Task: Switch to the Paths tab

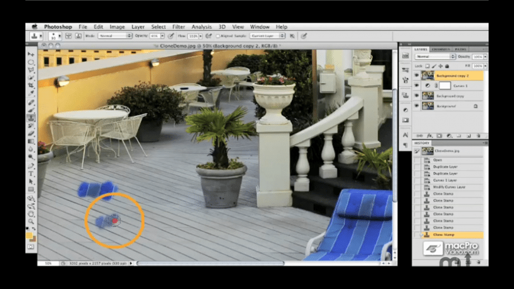Action: (460, 49)
